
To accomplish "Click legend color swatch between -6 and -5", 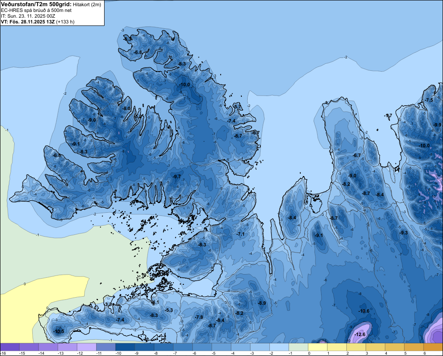I will [202, 347].
